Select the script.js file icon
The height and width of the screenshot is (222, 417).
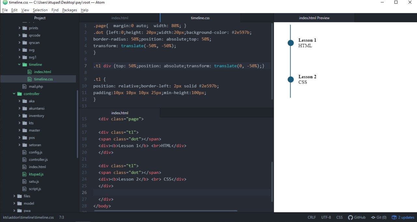[24, 188]
